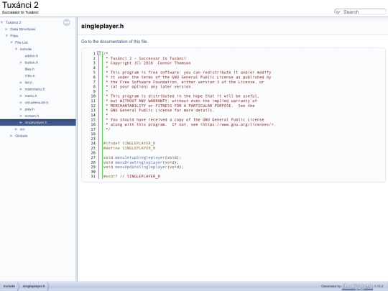
Task: Select the highlighted singleplayer.h tree entry
Action: click(36, 122)
